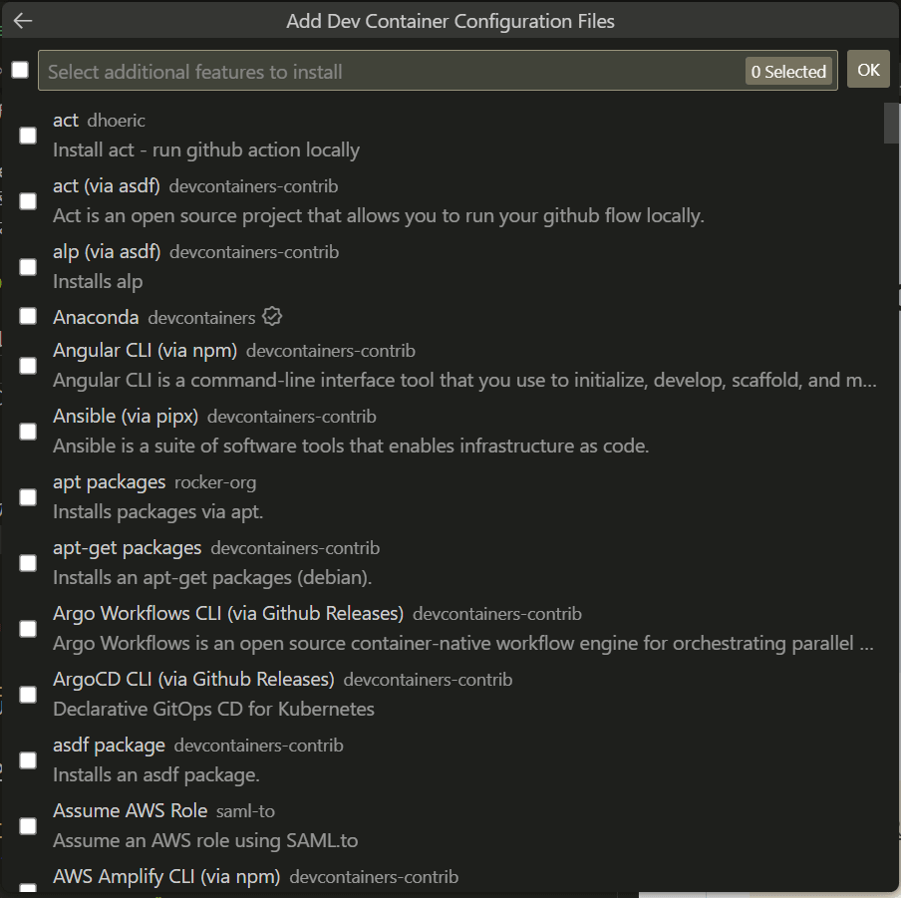This screenshot has width=901, height=898.
Task: Click the 'apt packages' feature title
Action: [x=110, y=482]
